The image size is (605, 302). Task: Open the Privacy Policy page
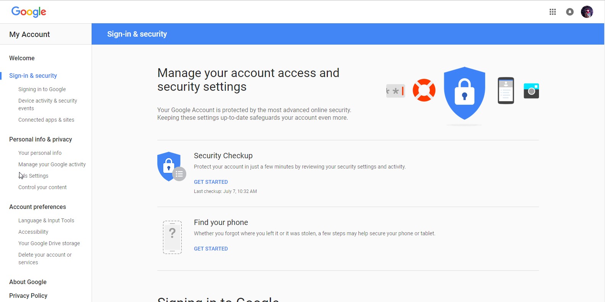pyautogui.click(x=28, y=296)
